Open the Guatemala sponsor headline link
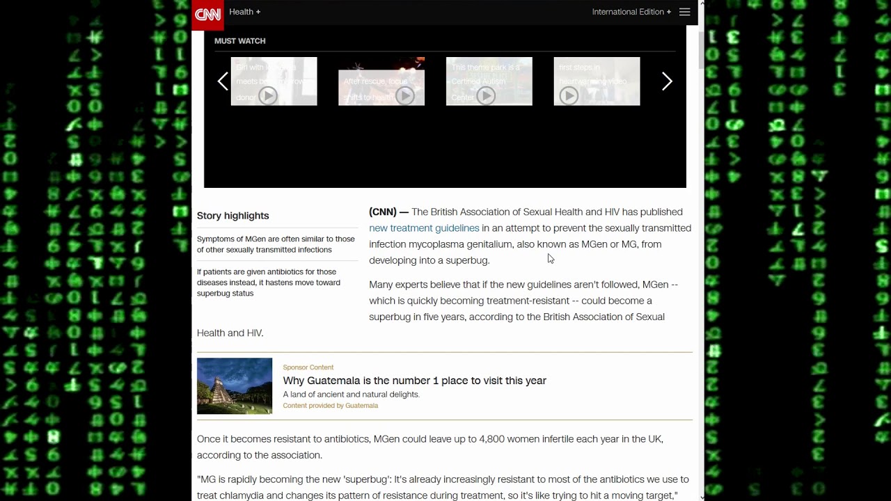891x501 pixels. [414, 381]
